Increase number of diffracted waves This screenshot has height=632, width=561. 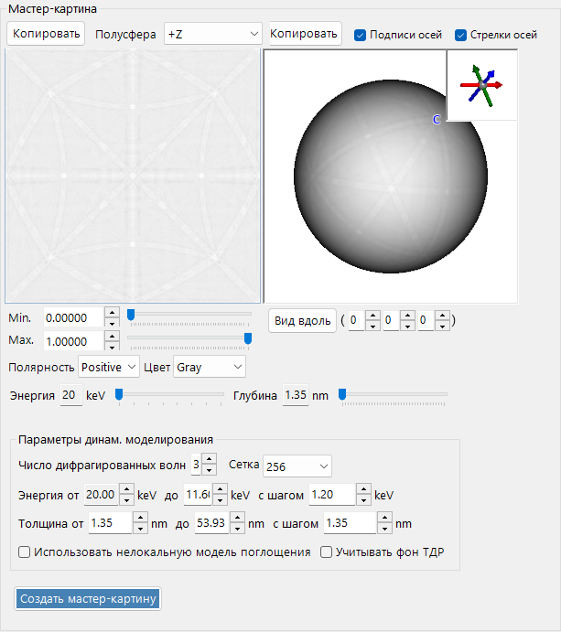pos(209,459)
